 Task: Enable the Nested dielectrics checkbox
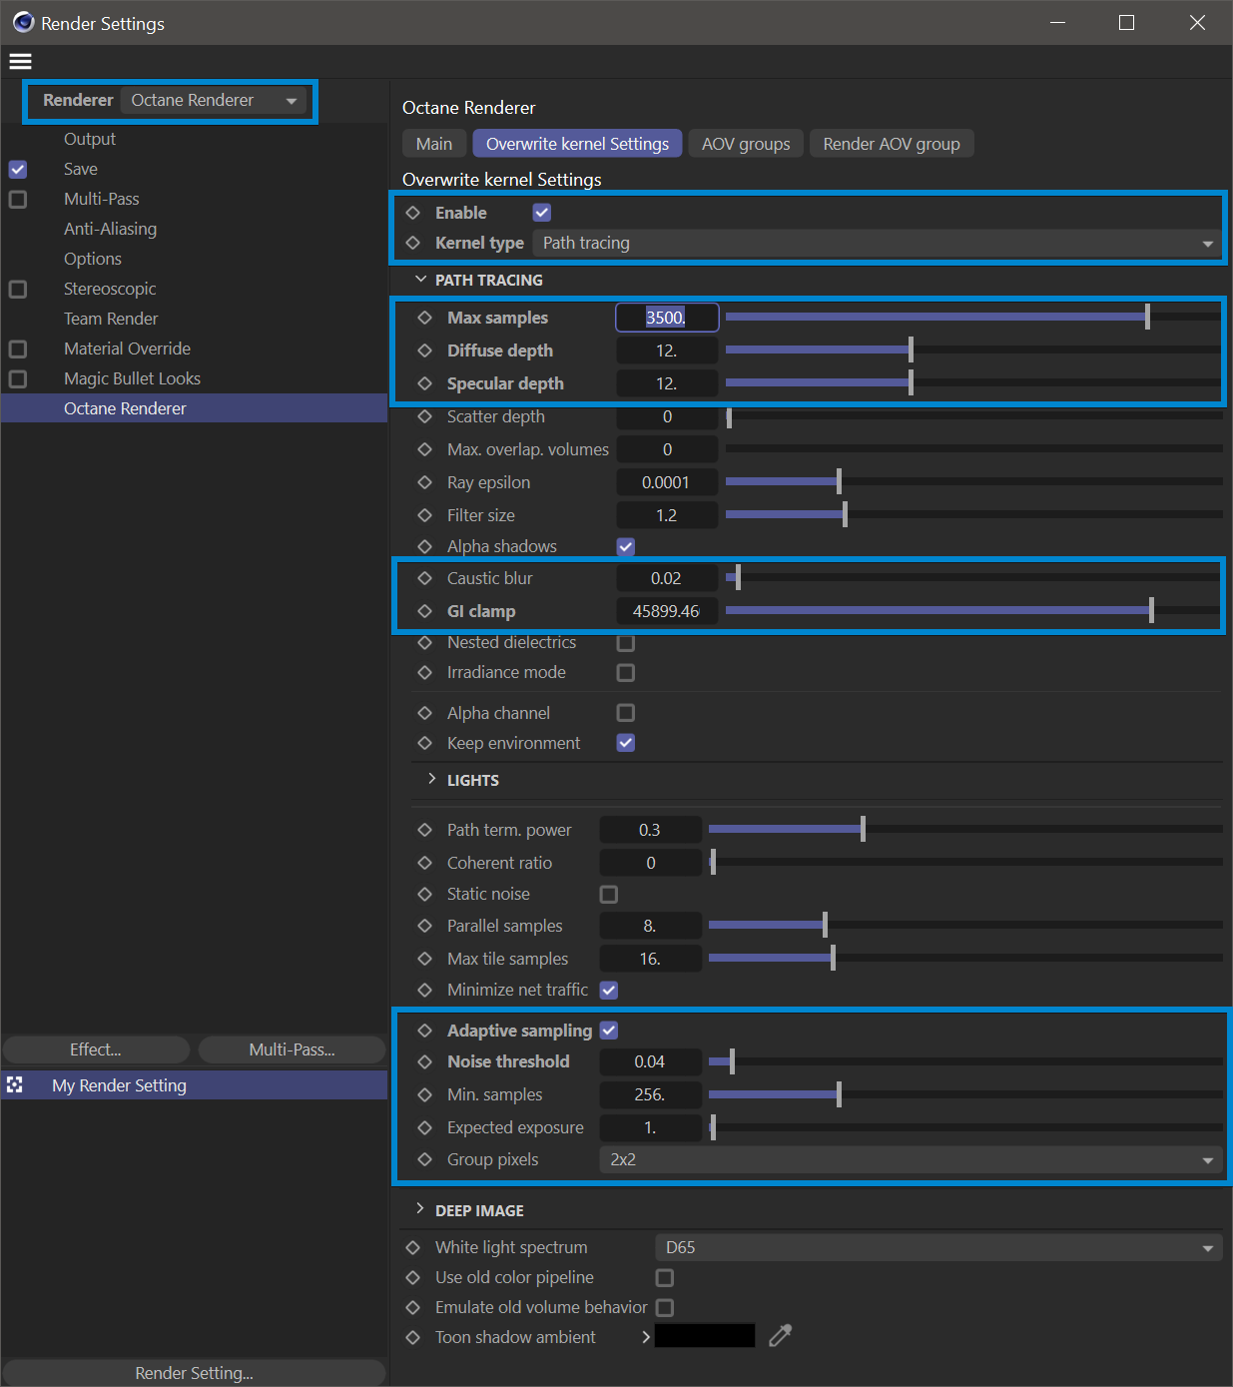pyautogui.click(x=626, y=643)
